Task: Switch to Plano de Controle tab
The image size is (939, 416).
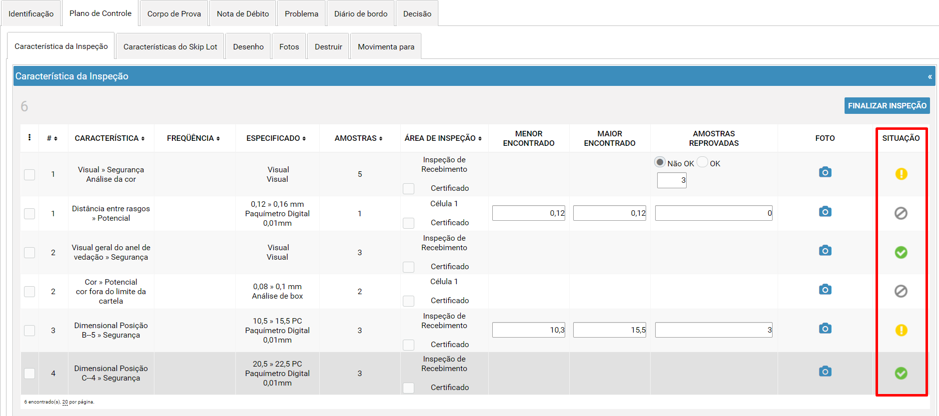Action: (x=100, y=13)
